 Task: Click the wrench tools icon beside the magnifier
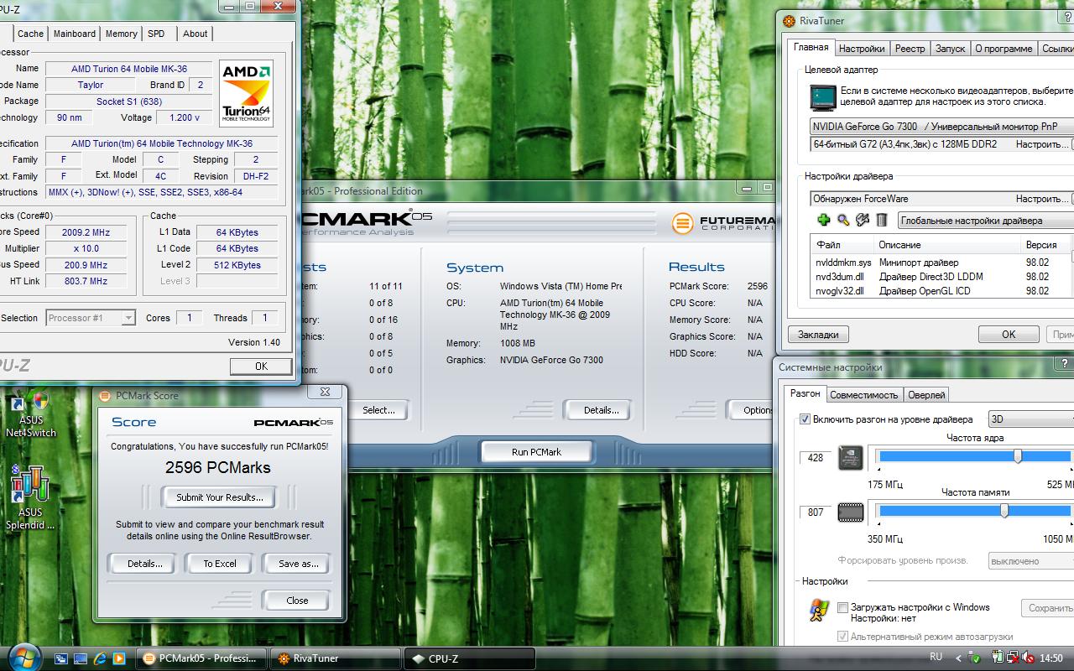[863, 220]
